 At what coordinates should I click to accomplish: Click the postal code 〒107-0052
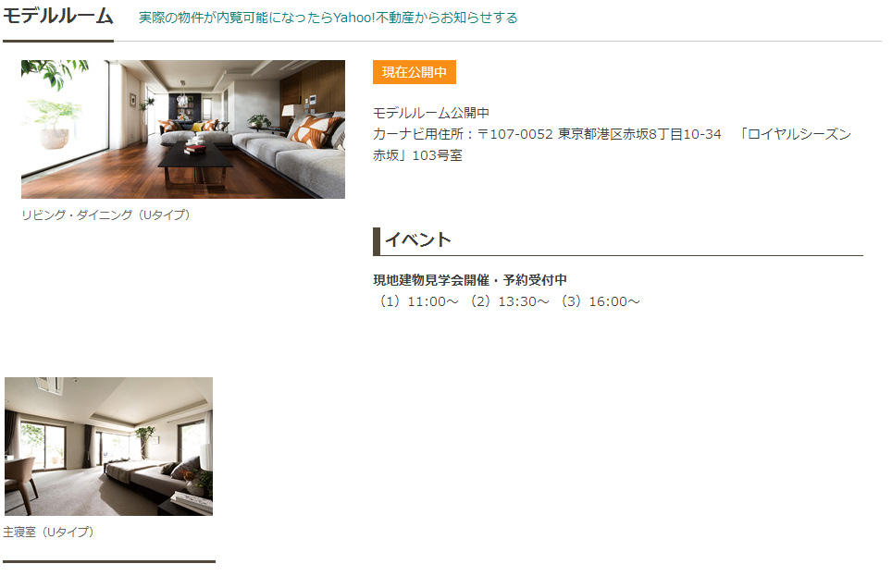point(515,134)
